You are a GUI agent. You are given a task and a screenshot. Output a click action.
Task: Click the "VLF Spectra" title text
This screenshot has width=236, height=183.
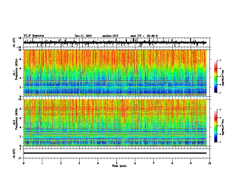pyautogui.click(x=34, y=36)
